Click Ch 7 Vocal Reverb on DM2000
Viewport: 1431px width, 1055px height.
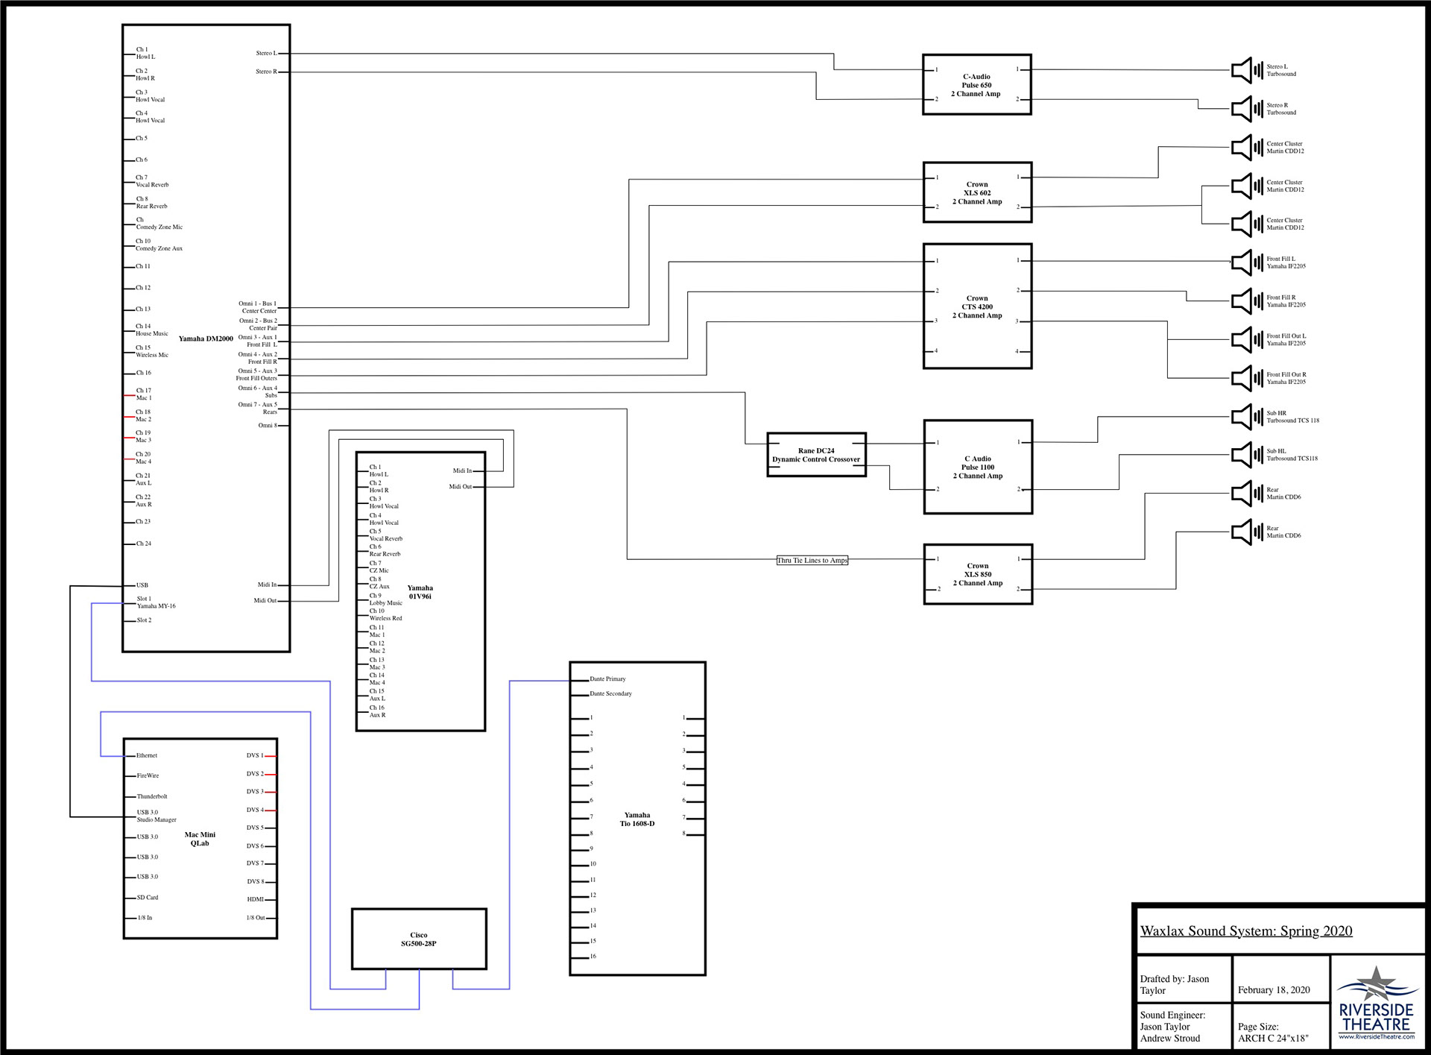click(x=152, y=181)
